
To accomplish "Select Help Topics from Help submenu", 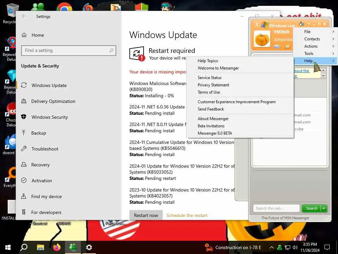I will (240, 61).
